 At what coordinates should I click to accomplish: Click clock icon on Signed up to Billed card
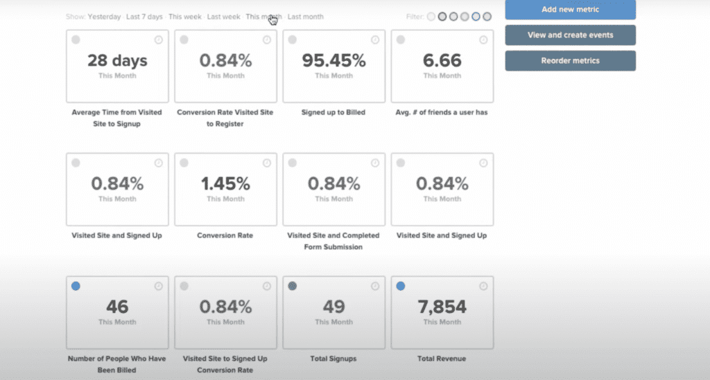[x=375, y=40]
